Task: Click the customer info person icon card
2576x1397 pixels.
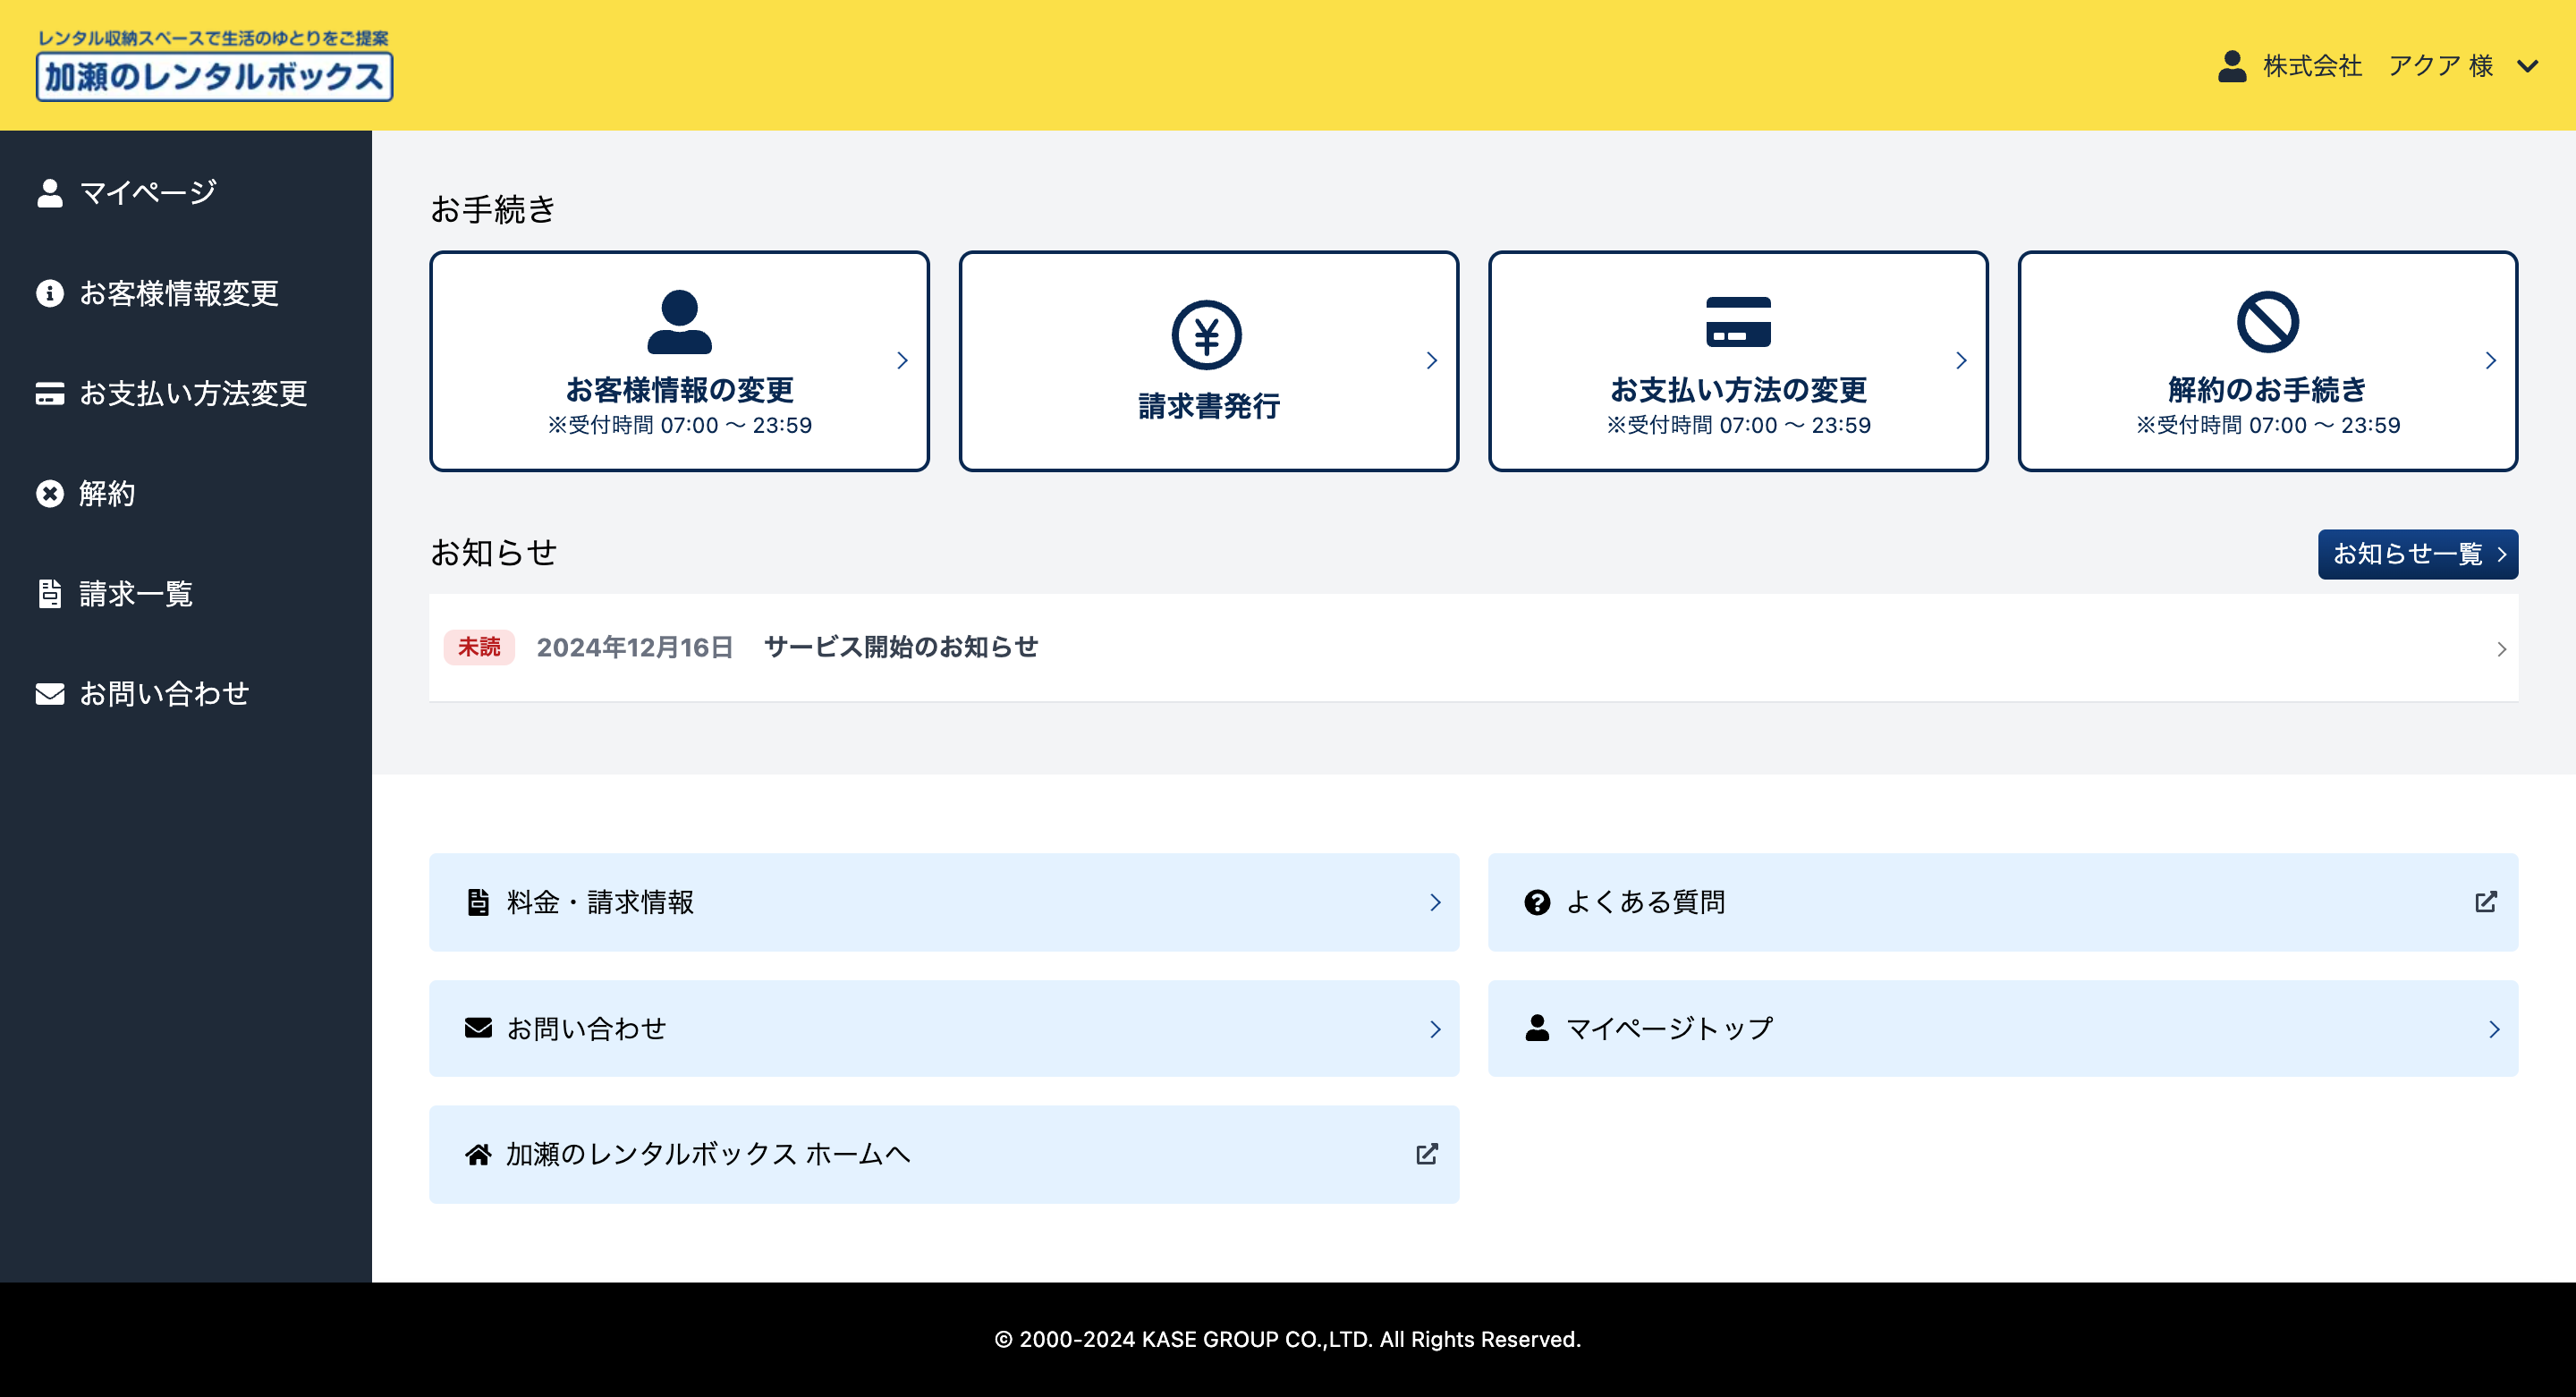Action: pyautogui.click(x=679, y=322)
